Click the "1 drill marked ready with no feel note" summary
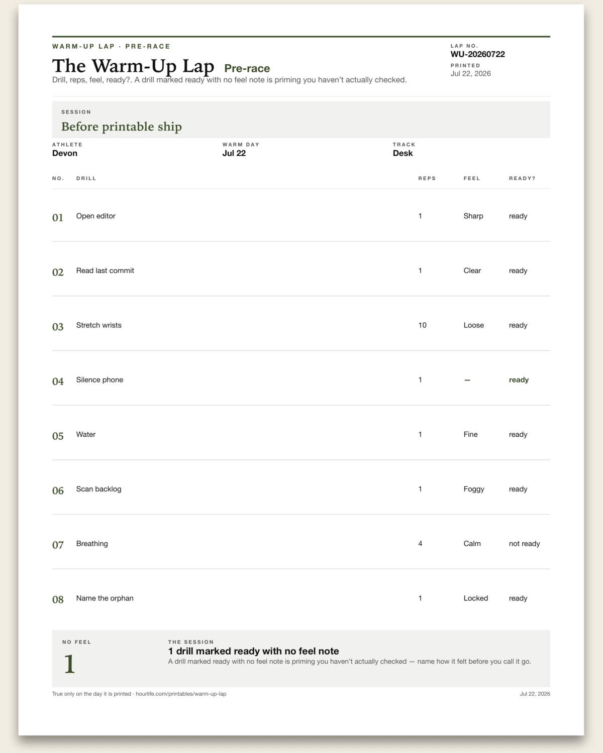The width and height of the screenshot is (603, 753). [x=254, y=651]
